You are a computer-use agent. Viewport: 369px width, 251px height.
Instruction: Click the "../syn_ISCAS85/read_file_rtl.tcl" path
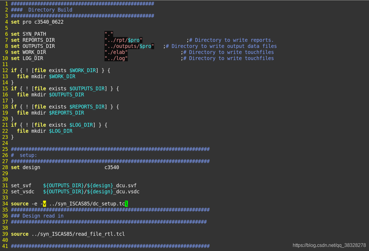coord(78,234)
